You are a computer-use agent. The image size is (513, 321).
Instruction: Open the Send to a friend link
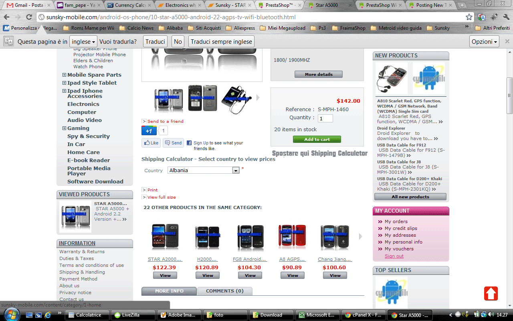coord(165,121)
